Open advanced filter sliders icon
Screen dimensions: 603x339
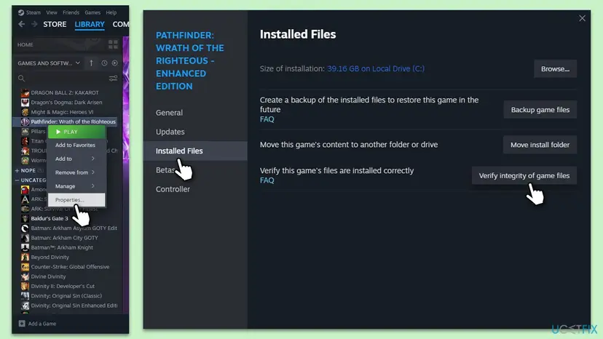coord(113,79)
